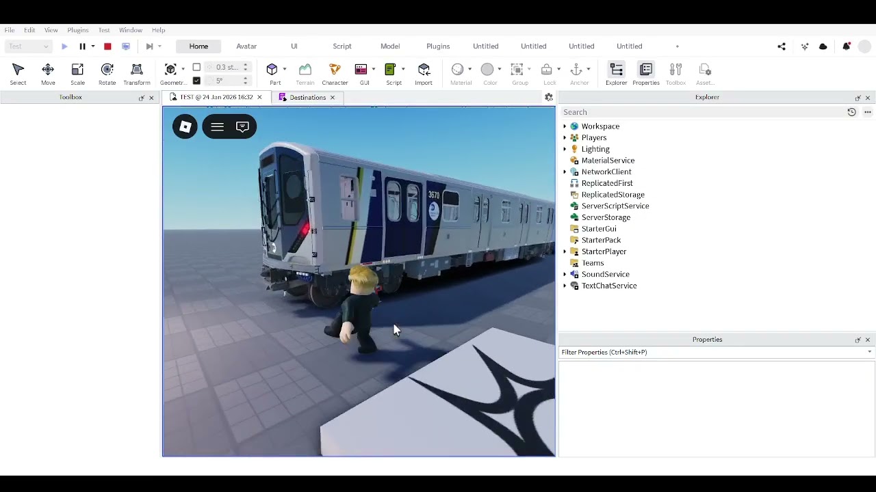Open the Assistant sparkle icon
The image size is (876, 492).
[x=805, y=46]
